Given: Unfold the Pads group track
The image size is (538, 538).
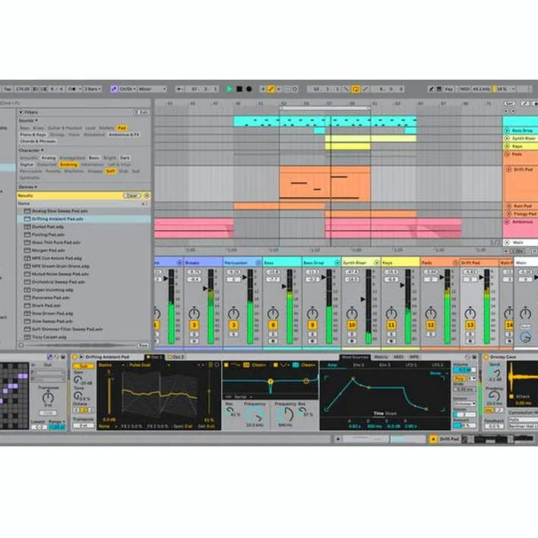Looking at the screenshot, I should [x=507, y=154].
